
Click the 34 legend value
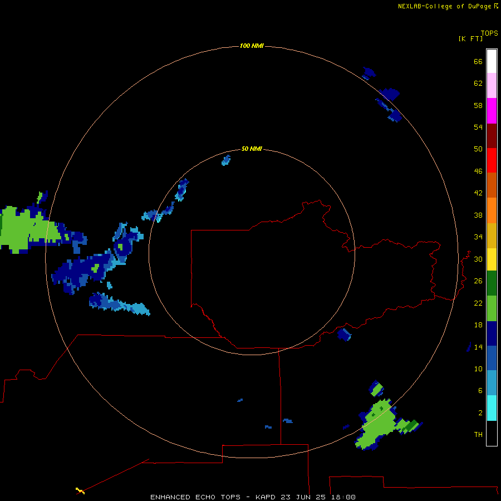coord(478,237)
